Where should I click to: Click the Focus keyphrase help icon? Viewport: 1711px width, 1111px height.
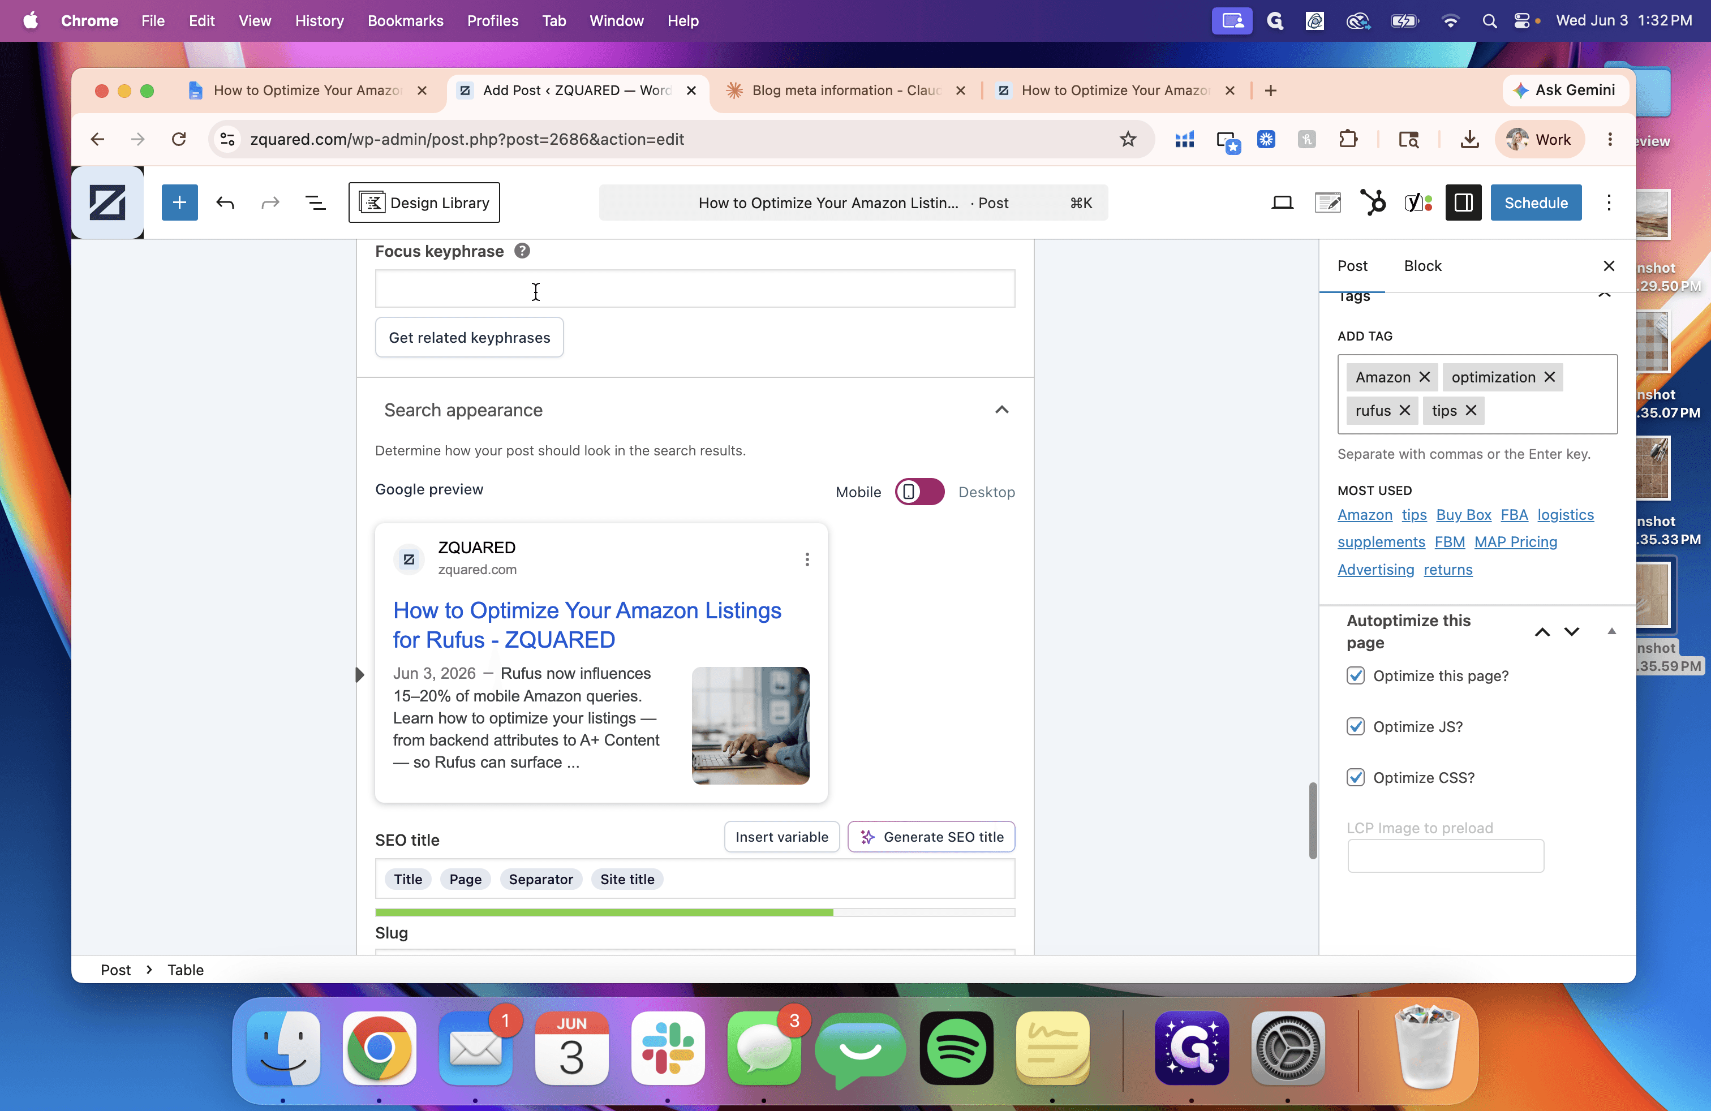tap(522, 251)
